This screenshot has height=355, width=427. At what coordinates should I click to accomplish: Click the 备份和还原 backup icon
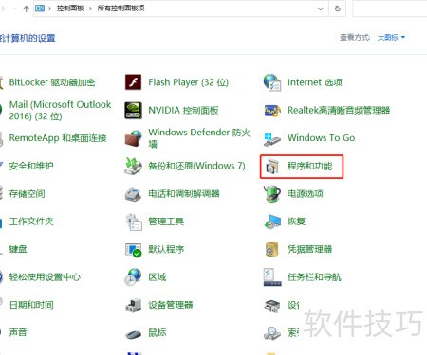[133, 166]
